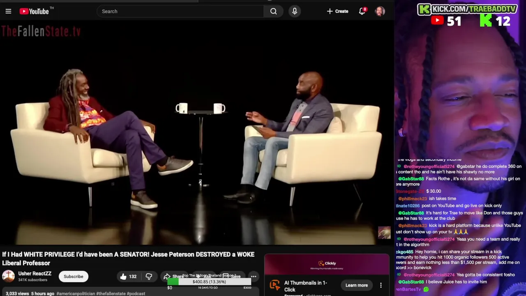Open Usher ReactZZ channel avatar
Viewport: 526px width, 296px height.
[8, 276]
